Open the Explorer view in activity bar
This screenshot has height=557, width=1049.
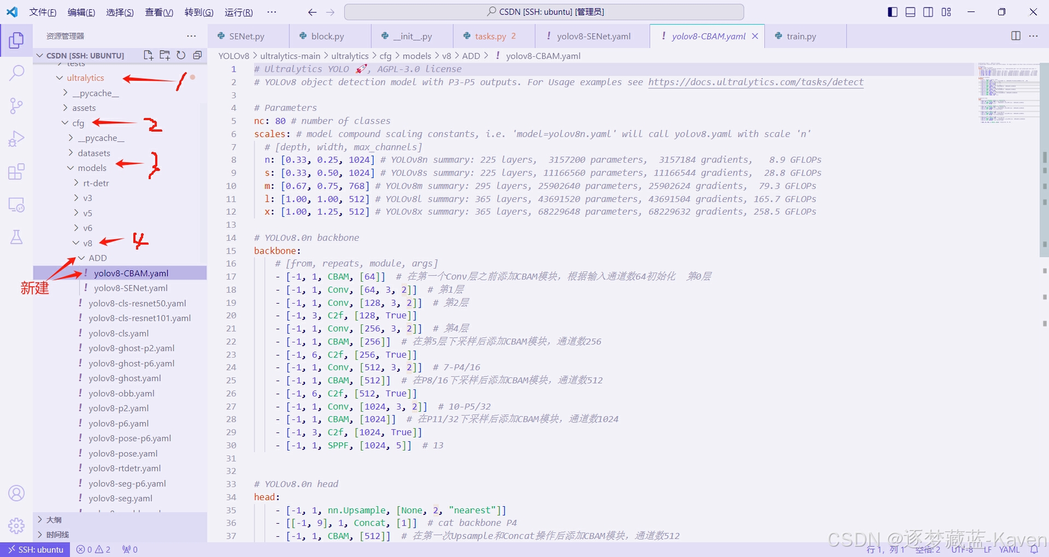pos(16,40)
